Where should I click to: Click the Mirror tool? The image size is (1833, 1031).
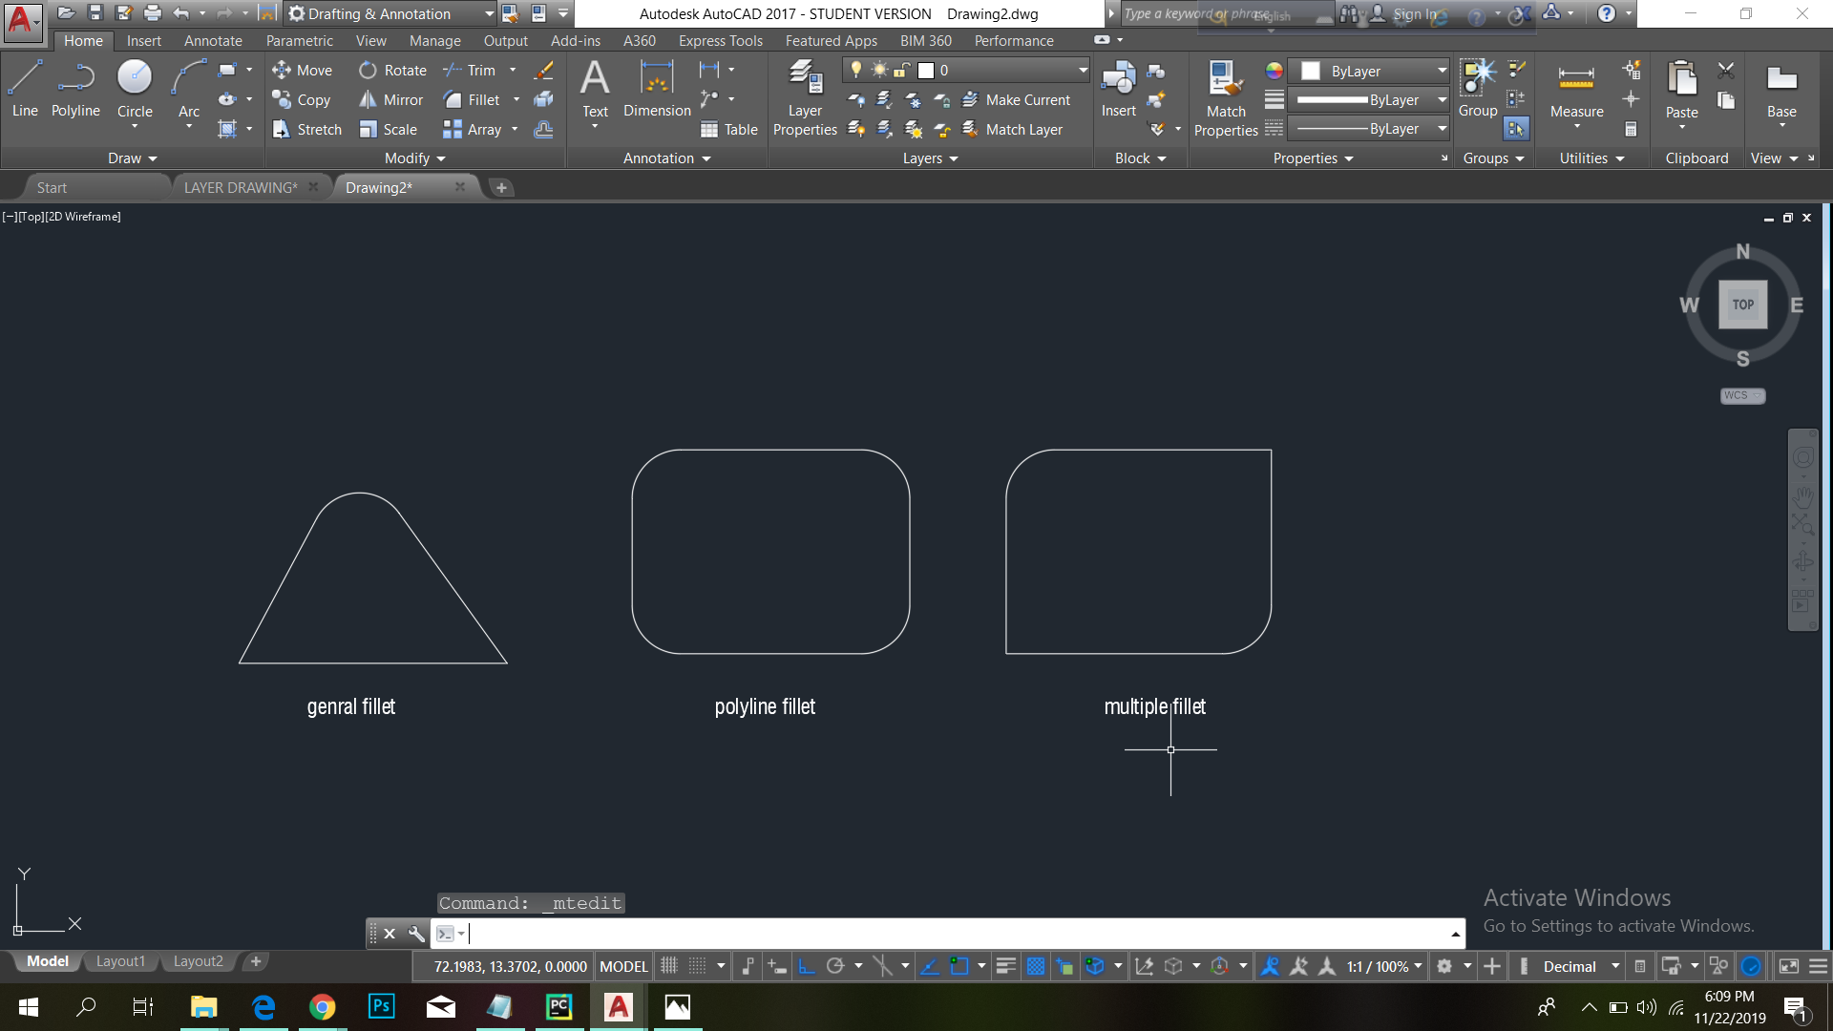[x=390, y=99]
